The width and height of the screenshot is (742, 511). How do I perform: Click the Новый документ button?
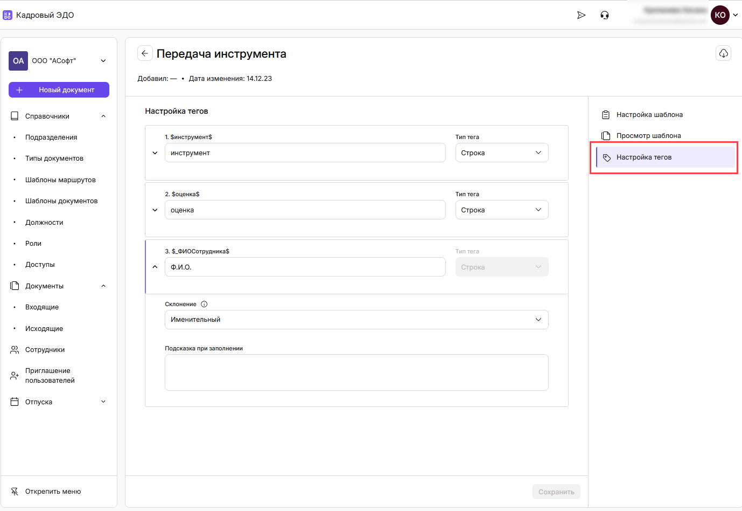59,90
